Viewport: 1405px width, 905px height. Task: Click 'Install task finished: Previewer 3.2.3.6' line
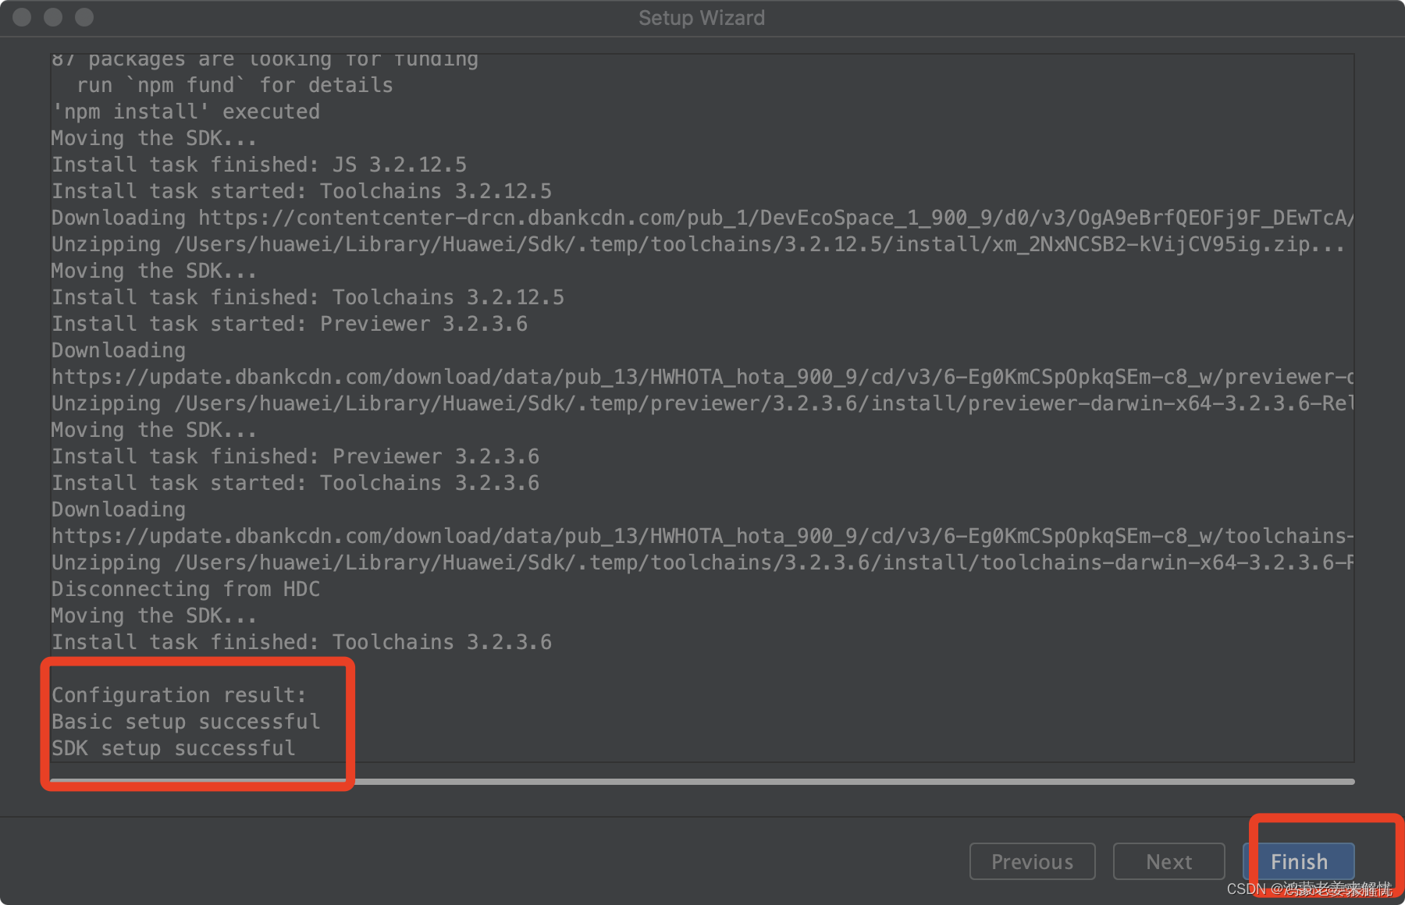click(x=295, y=456)
